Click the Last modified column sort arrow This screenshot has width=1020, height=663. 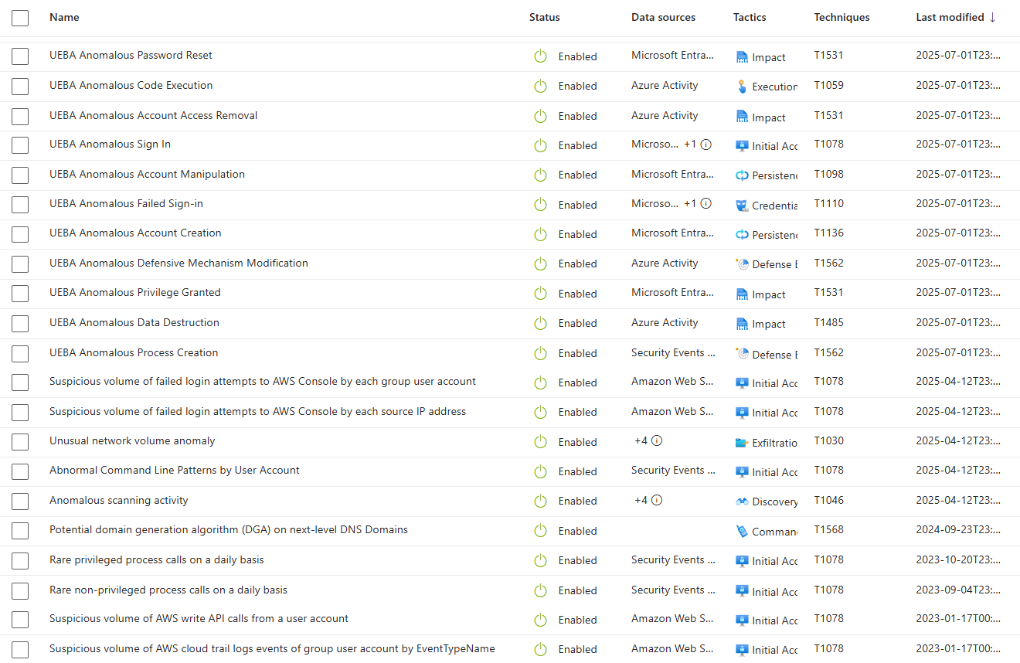(991, 17)
